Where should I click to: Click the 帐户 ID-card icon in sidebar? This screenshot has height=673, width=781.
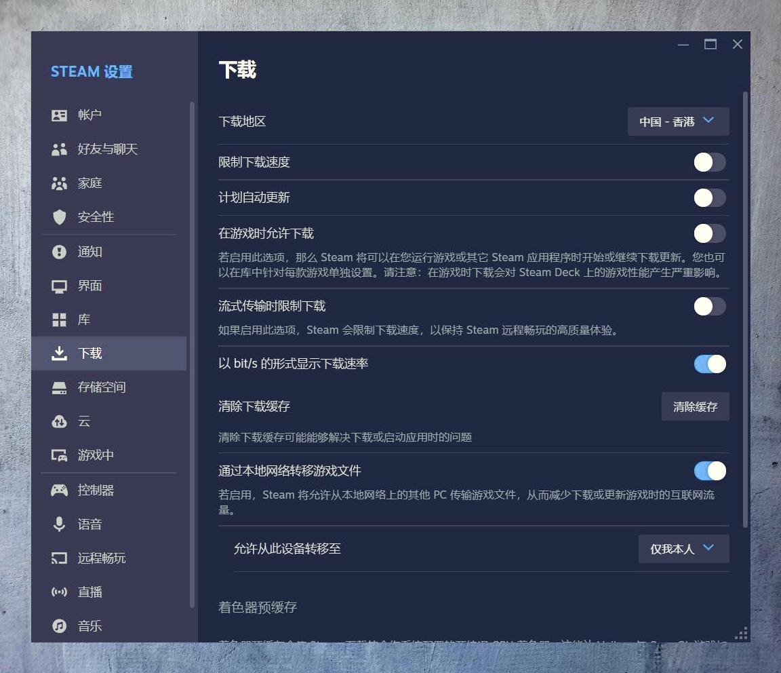coord(59,115)
